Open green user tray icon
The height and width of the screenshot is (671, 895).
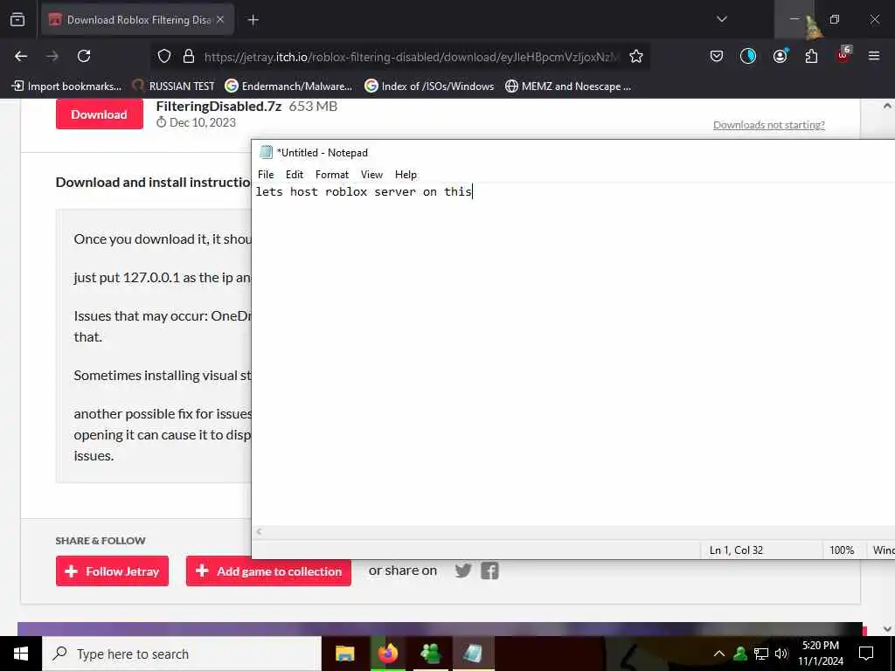[740, 654]
